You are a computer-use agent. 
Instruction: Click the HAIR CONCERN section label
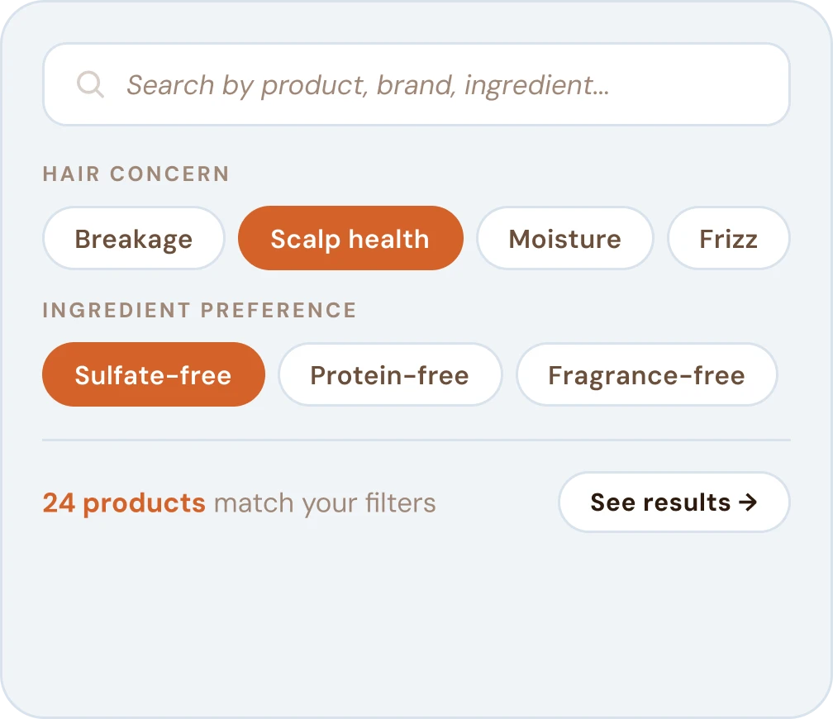click(x=136, y=174)
